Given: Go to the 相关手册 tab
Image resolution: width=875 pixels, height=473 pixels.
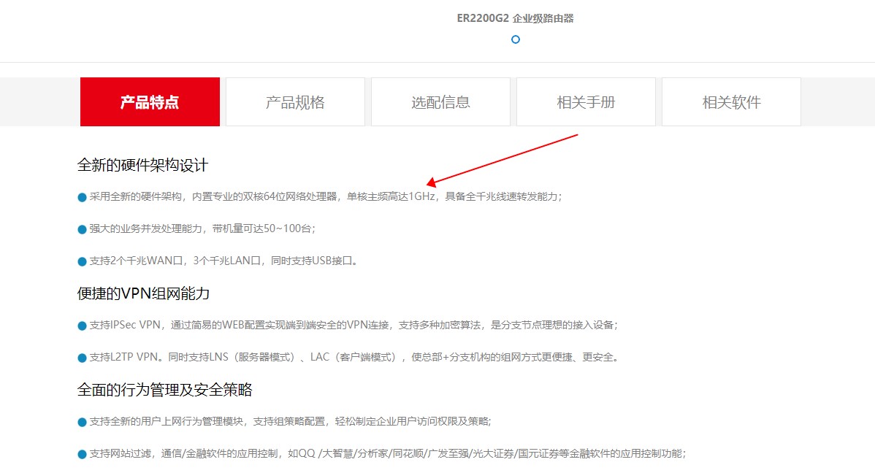Looking at the screenshot, I should pyautogui.click(x=586, y=102).
